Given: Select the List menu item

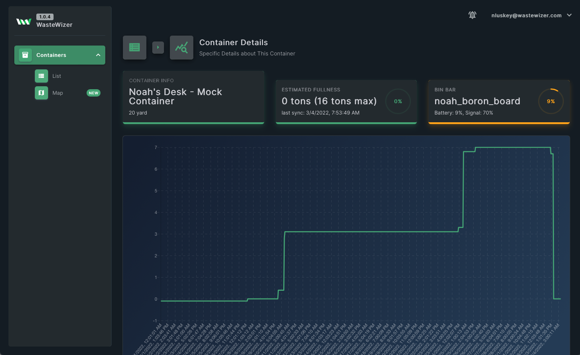Looking at the screenshot, I should [x=57, y=76].
